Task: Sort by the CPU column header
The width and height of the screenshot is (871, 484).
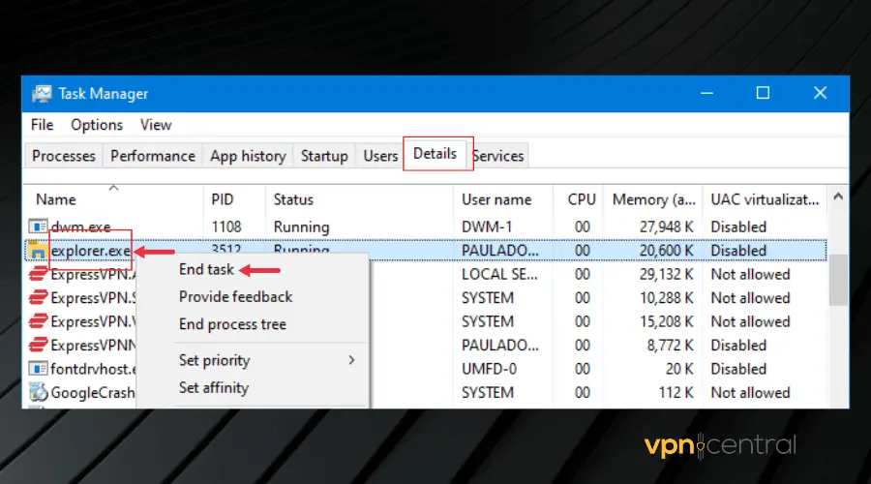Action: (x=578, y=199)
